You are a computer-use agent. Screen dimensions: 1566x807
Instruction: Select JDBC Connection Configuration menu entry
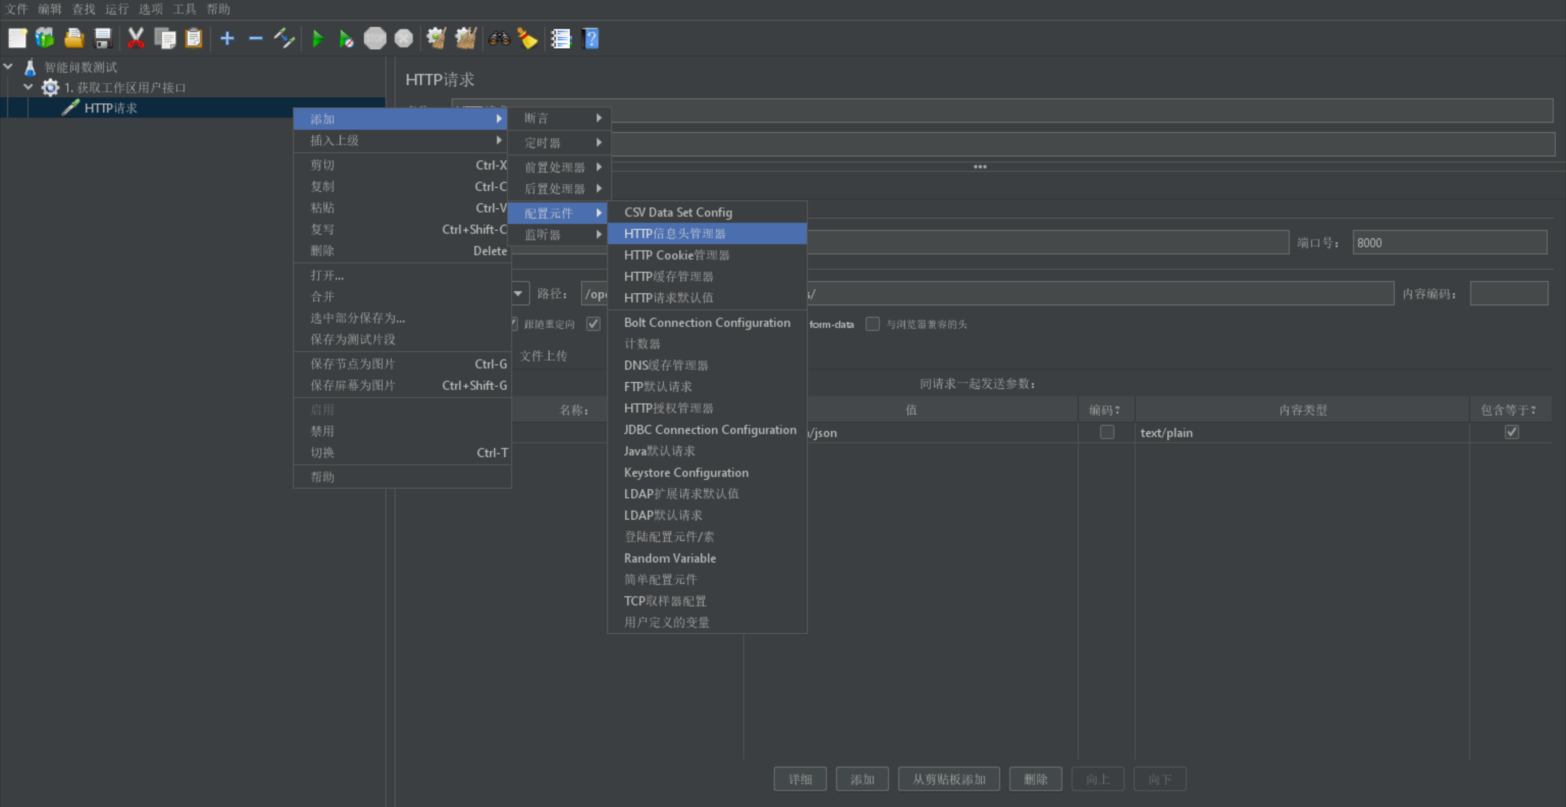(707, 429)
